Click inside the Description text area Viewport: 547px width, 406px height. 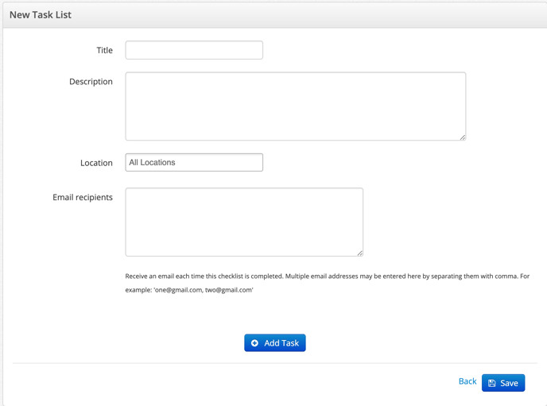click(296, 106)
